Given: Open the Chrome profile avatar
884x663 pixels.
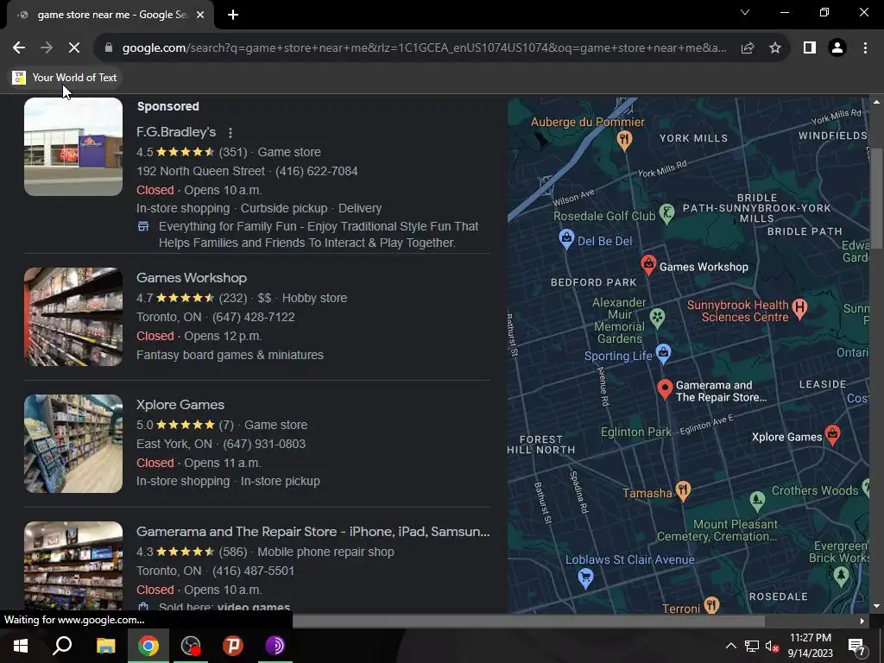Looking at the screenshot, I should (837, 48).
